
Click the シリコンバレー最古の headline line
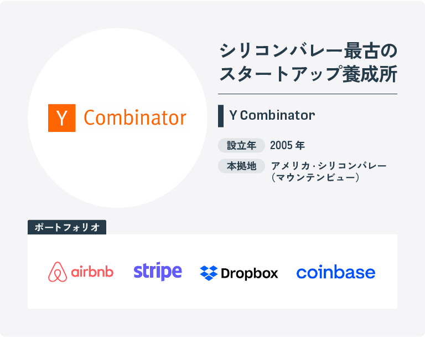pyautogui.click(x=308, y=51)
